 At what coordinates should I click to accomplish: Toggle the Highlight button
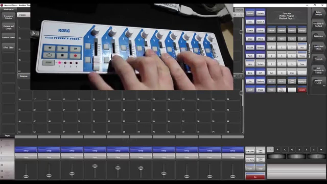(302, 81)
